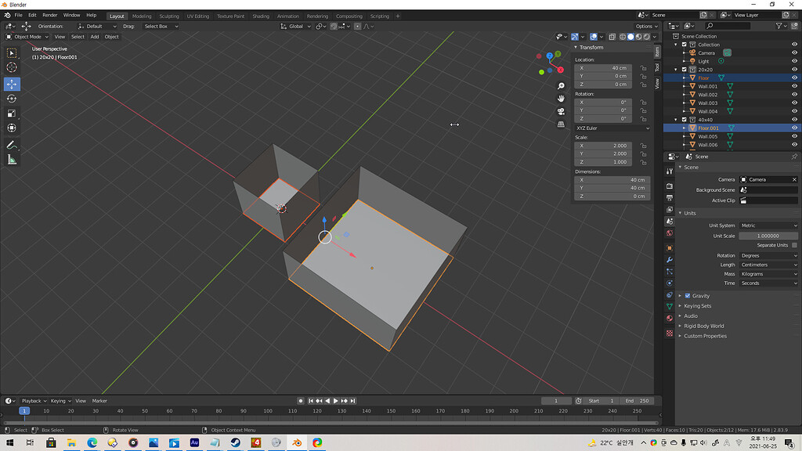This screenshot has height=451, width=802.
Task: Click the play animation button
Action: (335, 401)
